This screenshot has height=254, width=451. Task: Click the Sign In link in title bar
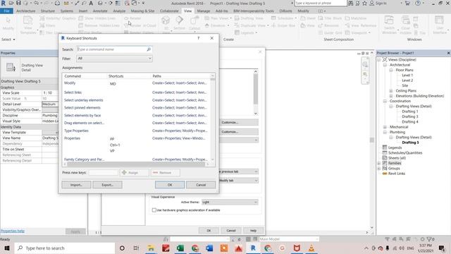tap(381, 3)
